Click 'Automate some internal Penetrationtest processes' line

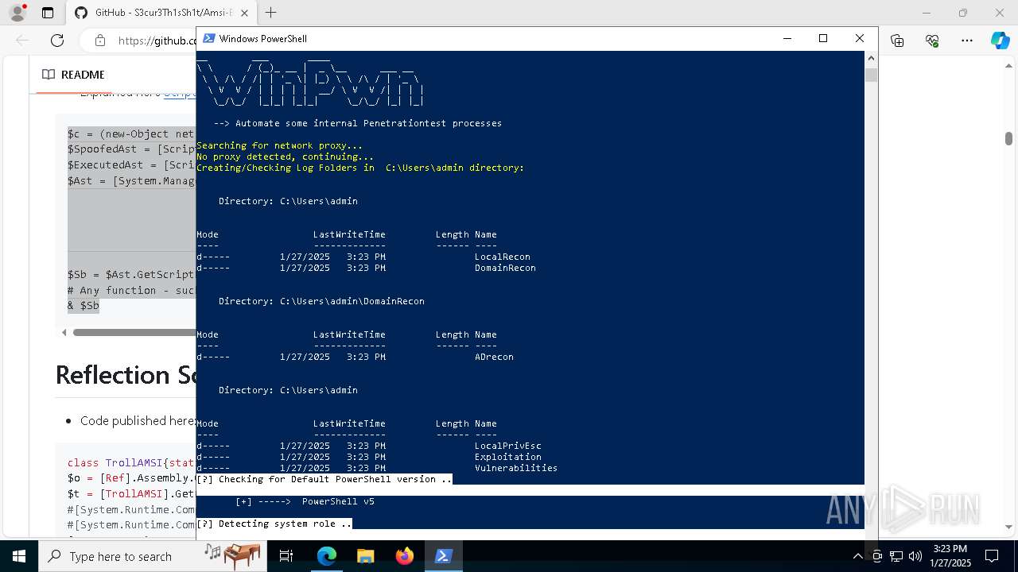pos(358,123)
